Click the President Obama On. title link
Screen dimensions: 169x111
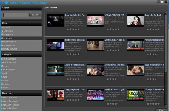click(154, 40)
